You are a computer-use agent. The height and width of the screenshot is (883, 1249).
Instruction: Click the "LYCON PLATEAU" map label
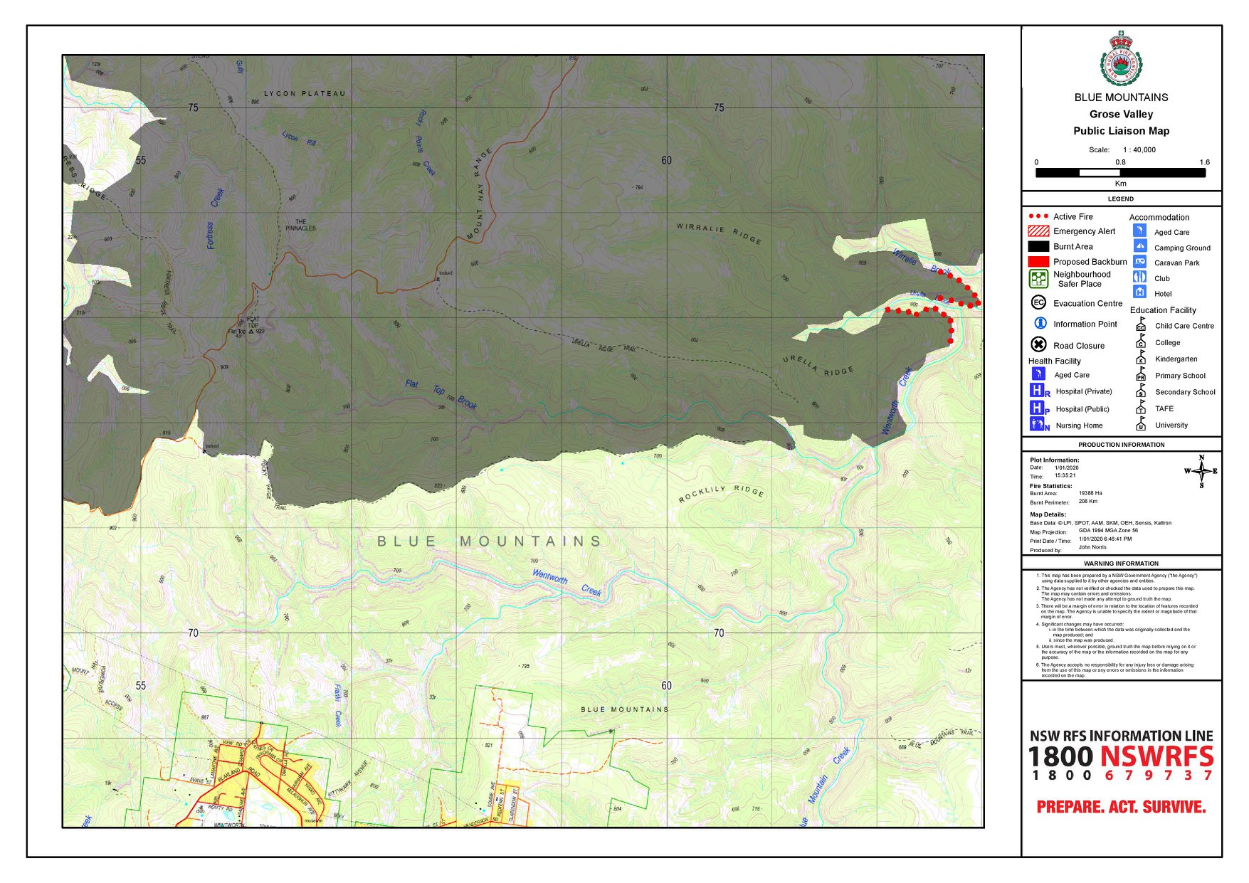(x=305, y=94)
